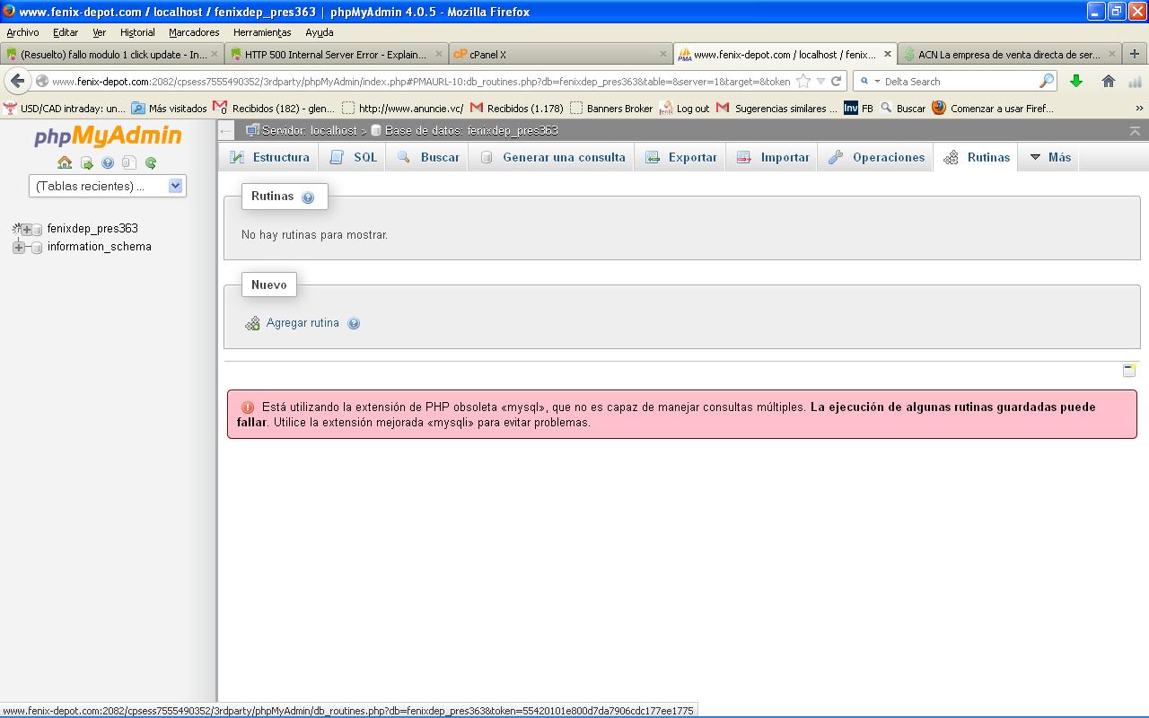
Task: Click the Firefox URL address bar
Action: [420, 81]
